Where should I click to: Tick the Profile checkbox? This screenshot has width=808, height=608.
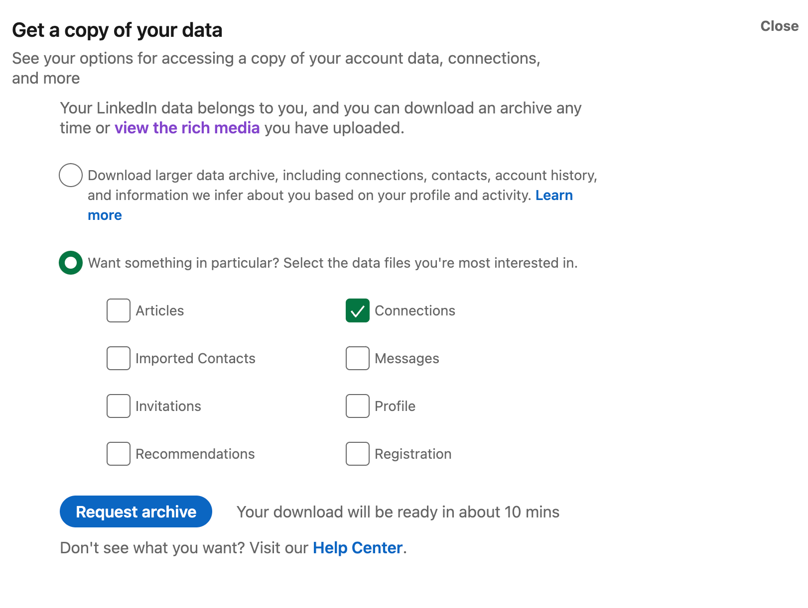pyautogui.click(x=358, y=406)
